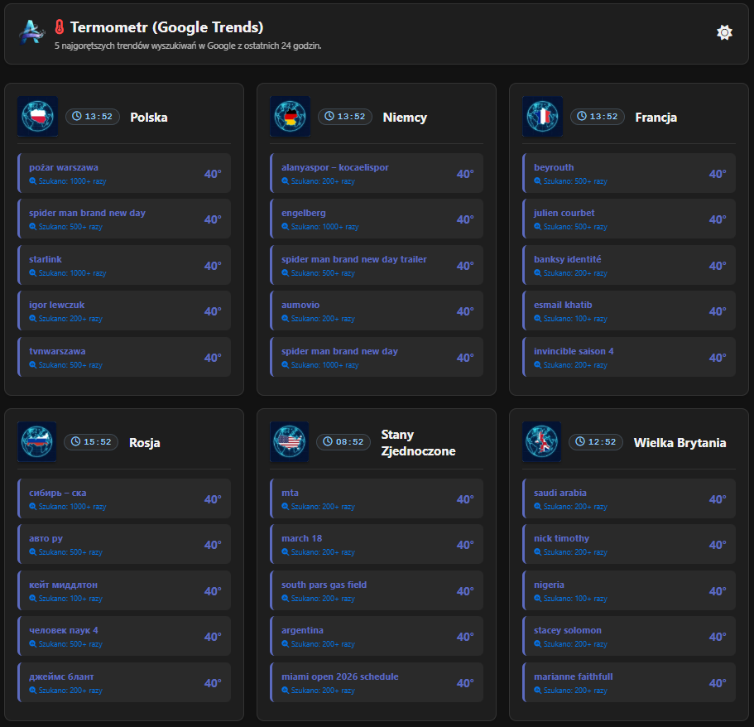Open the 'starlink' trend in Polska
The image size is (754, 727).
124,265
